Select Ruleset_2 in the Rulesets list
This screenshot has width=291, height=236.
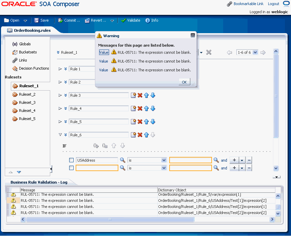[23, 95]
